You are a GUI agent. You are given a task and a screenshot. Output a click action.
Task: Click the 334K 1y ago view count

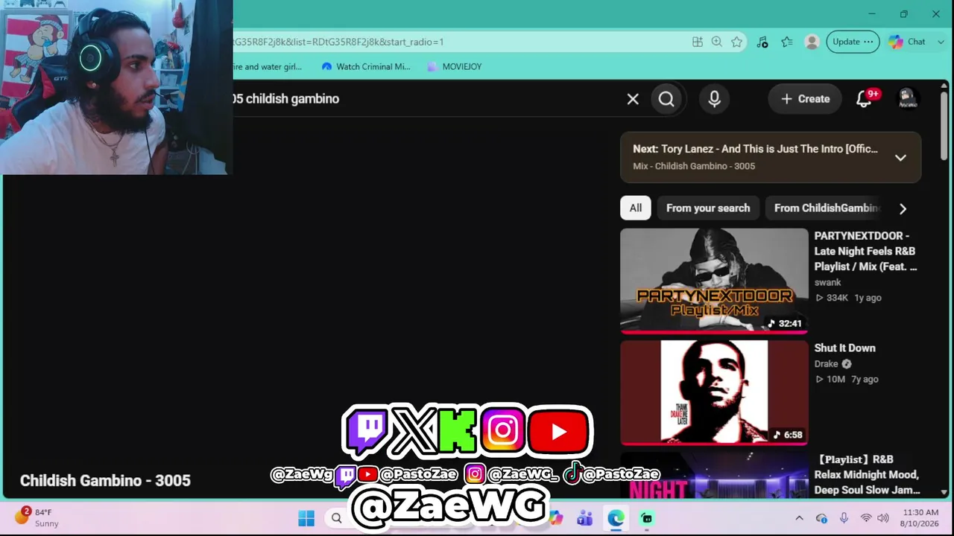coord(848,298)
